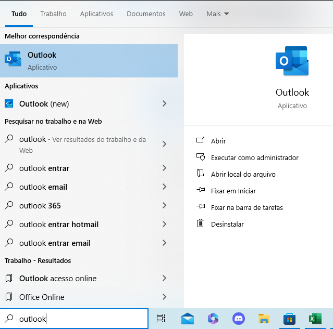Viewport: 333px width, 329px height.
Task: Switch to the Documentos tab
Action: pos(146,14)
